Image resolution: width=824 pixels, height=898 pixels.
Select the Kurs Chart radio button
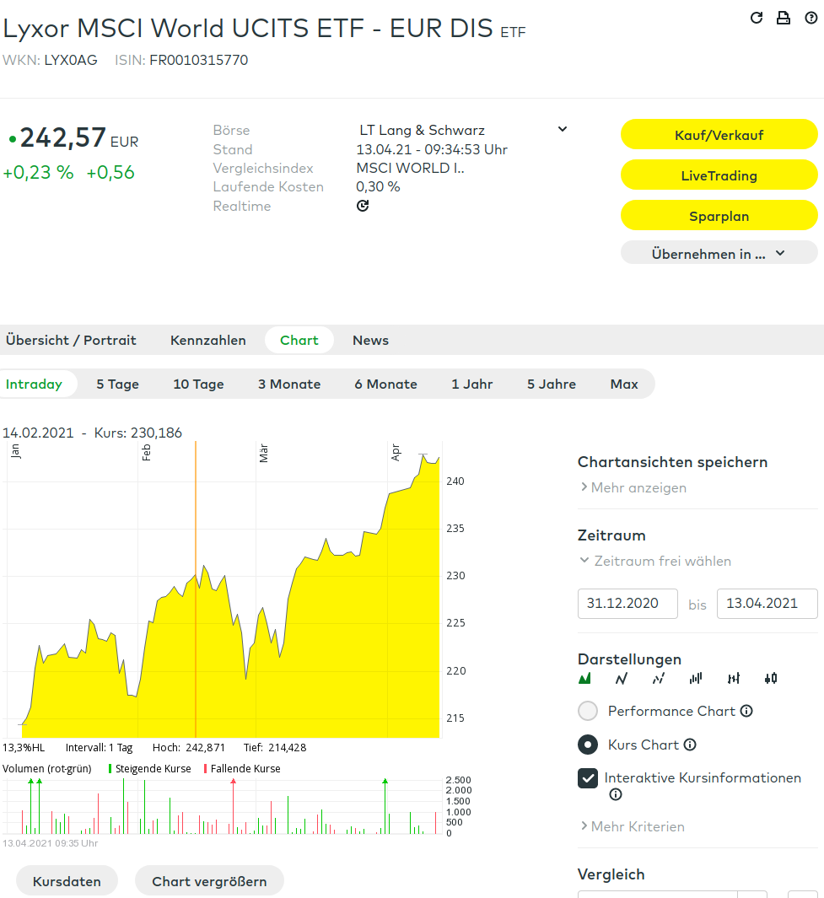pyautogui.click(x=588, y=745)
